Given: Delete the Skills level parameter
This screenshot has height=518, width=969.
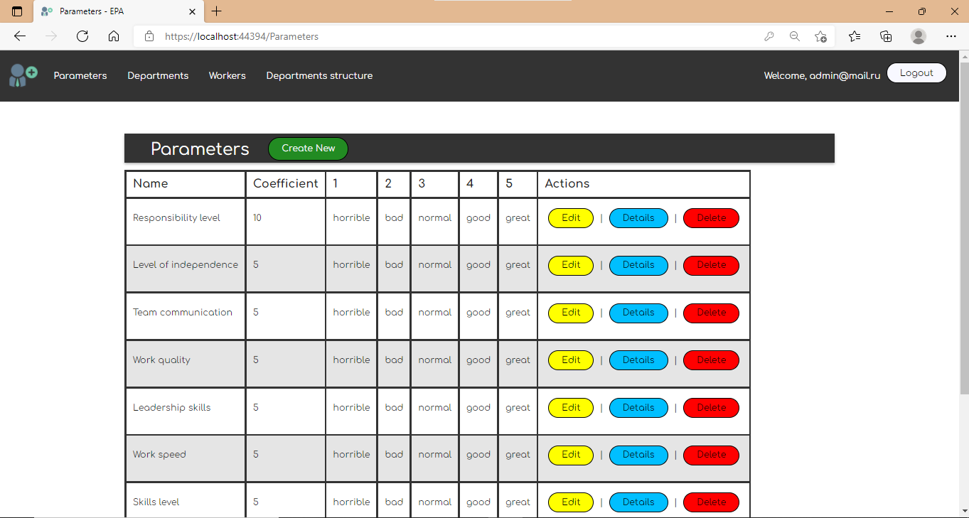Looking at the screenshot, I should point(711,502).
